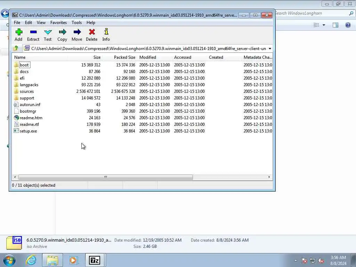Select the boot folder icon

[x=16, y=65]
